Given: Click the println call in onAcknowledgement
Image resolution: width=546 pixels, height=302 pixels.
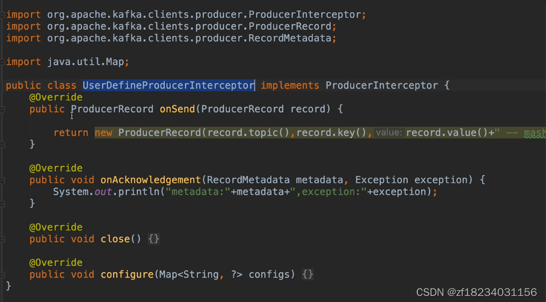Looking at the screenshot, I should (x=139, y=192).
